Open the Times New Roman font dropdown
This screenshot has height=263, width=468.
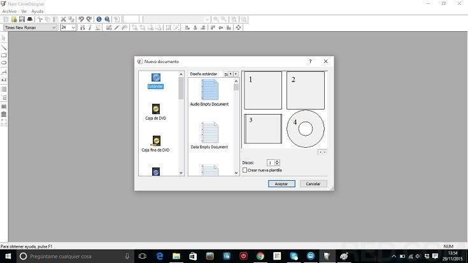coord(54,28)
